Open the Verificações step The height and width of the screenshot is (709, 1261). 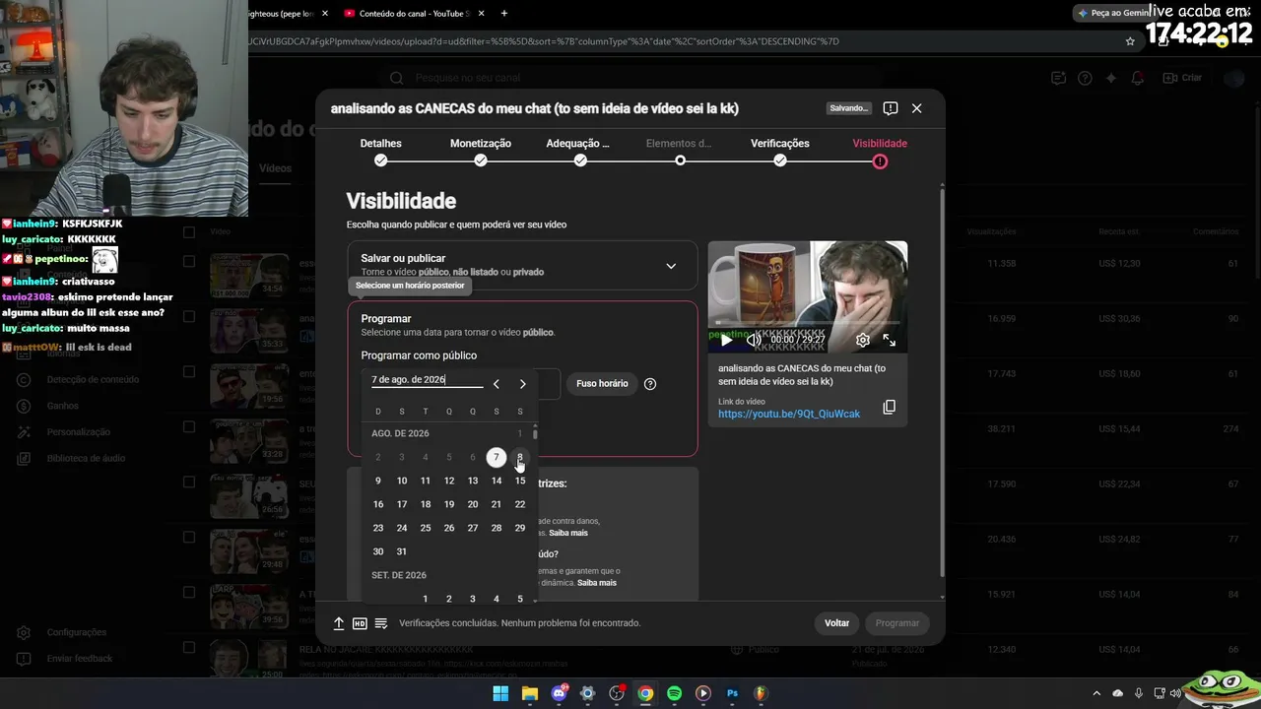780,151
